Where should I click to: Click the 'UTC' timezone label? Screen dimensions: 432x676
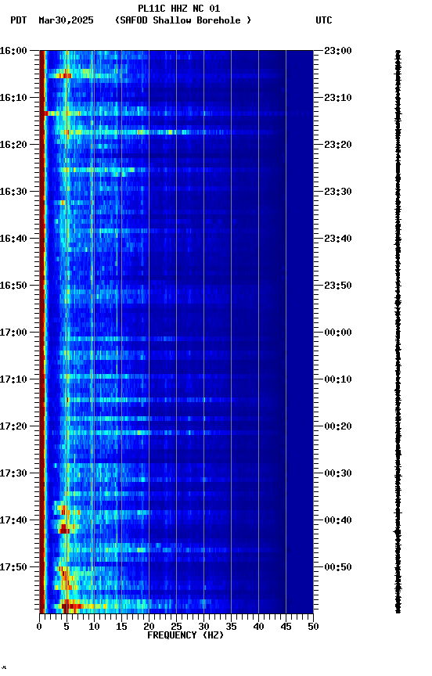point(324,20)
